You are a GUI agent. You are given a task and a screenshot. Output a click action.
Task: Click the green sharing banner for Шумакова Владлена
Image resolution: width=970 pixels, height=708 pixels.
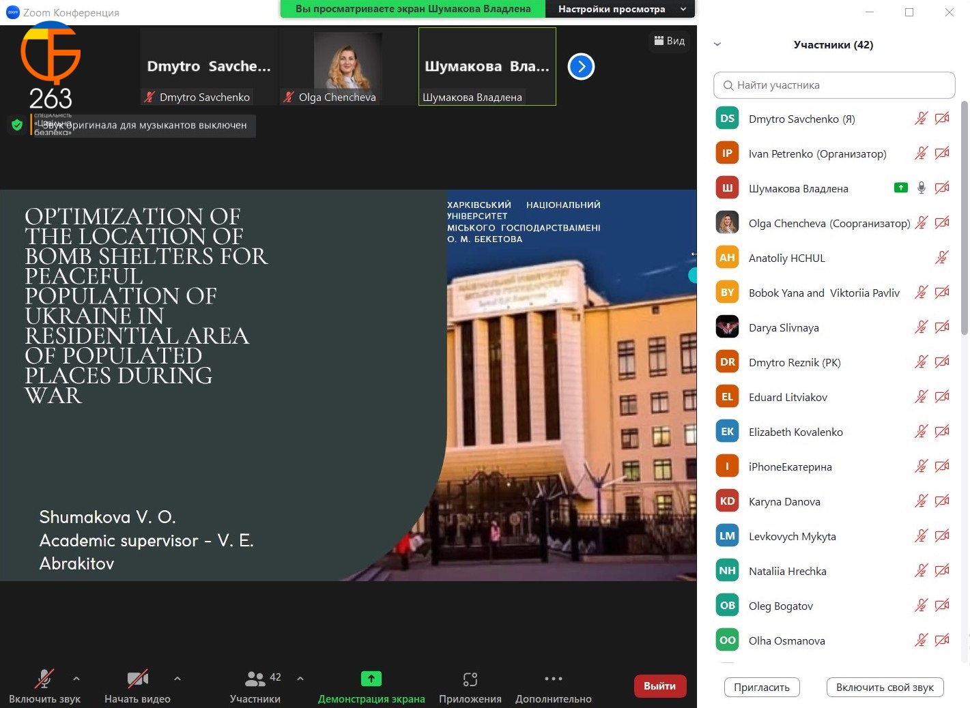coord(413,9)
